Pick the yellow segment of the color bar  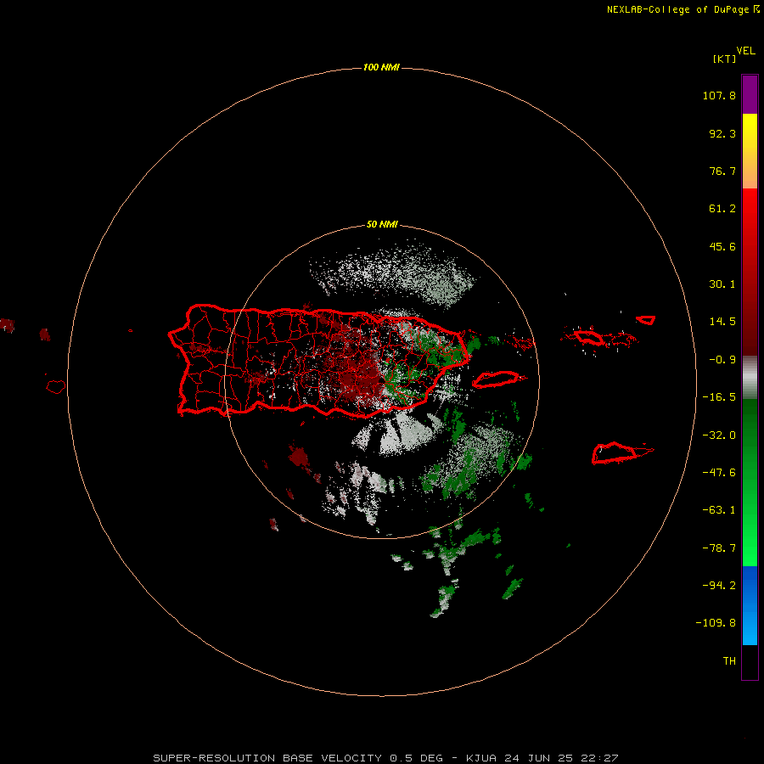pos(750,132)
